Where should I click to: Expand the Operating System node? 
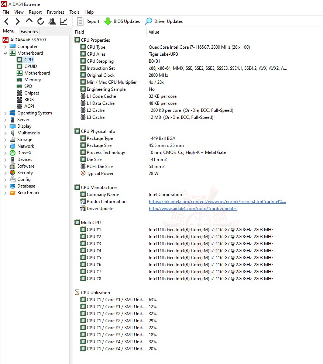5,113
